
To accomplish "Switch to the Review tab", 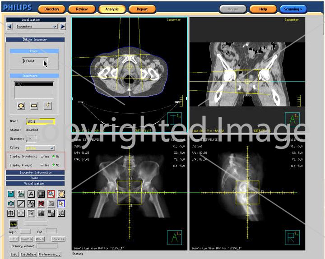I will coord(82,9).
